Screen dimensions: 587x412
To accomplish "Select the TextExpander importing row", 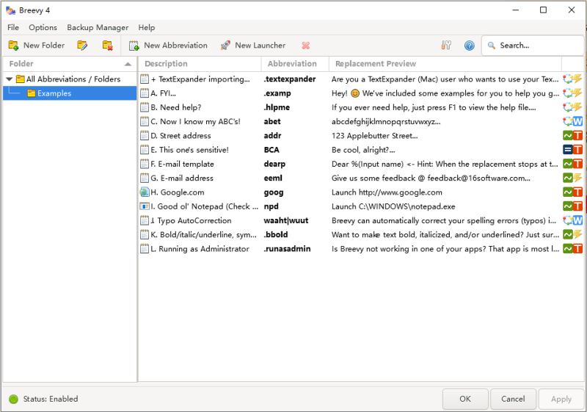I will click(361, 79).
